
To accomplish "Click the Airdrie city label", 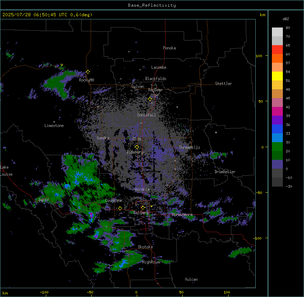I will click(142, 189).
